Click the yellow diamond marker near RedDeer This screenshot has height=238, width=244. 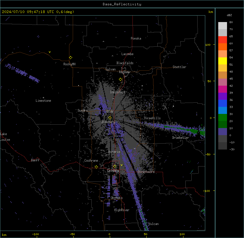click(120, 79)
